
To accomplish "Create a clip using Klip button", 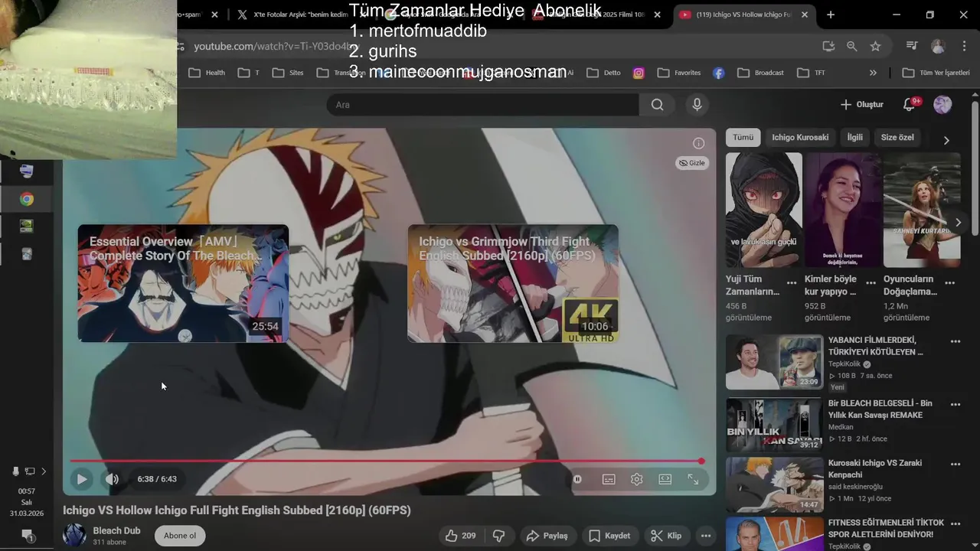I will (665, 536).
